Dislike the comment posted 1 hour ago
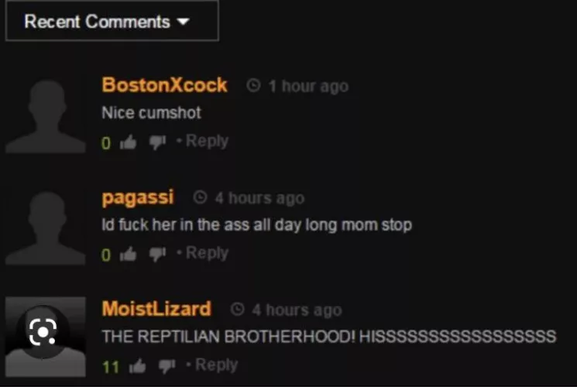 pyautogui.click(x=157, y=142)
